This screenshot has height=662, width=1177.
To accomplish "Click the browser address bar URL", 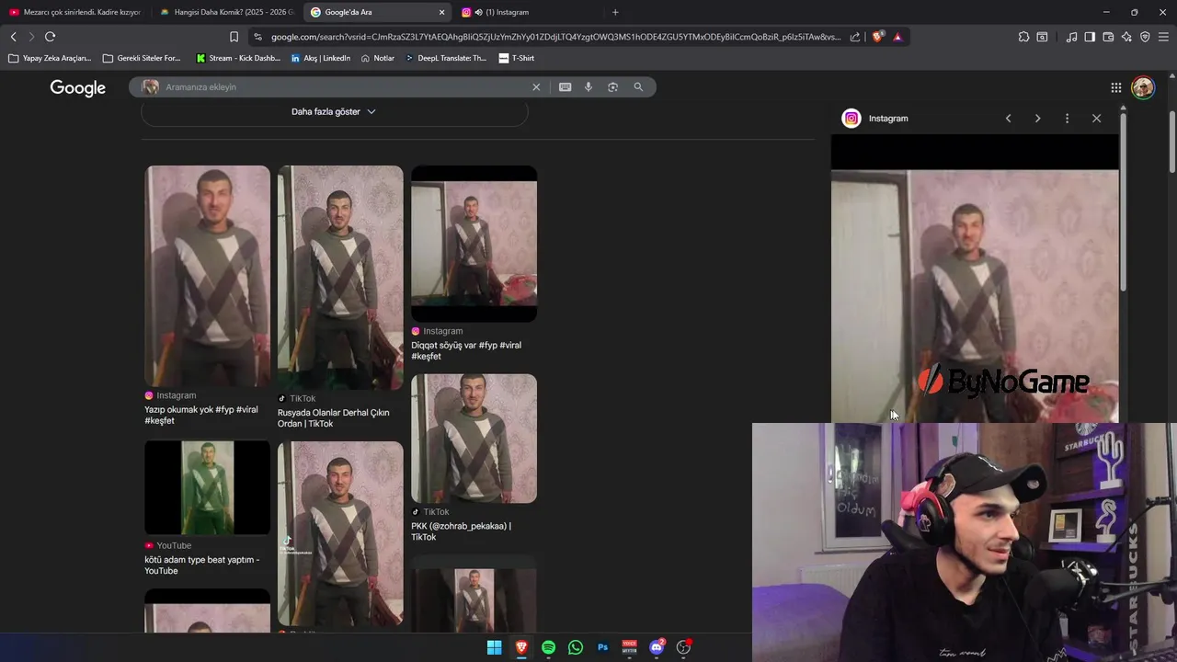I will (555, 37).
